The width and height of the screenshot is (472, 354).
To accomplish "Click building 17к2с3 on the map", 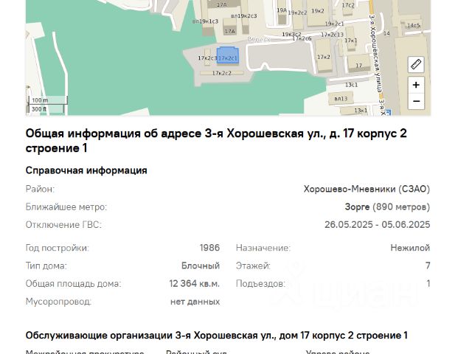I will tap(207, 58).
